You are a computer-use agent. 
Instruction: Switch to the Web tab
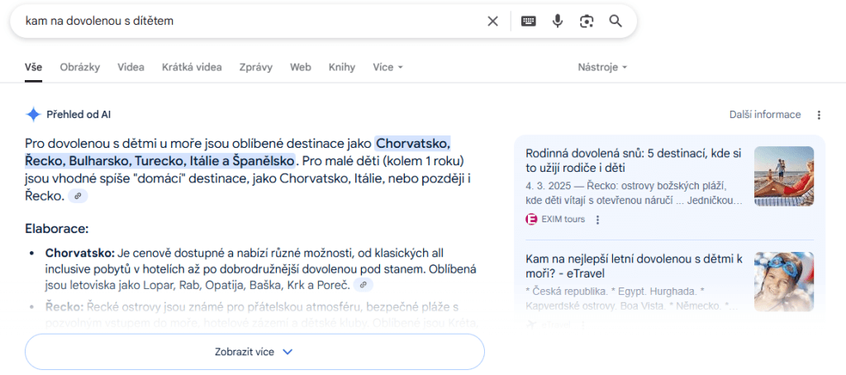301,68
